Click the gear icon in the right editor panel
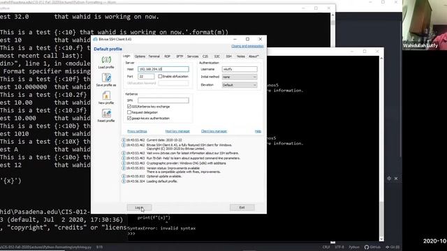 (389, 178)
